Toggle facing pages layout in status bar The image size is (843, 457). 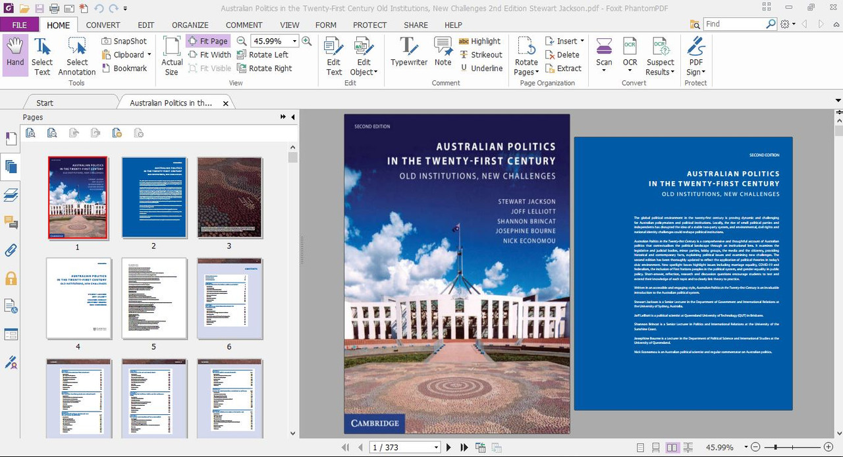(672, 448)
